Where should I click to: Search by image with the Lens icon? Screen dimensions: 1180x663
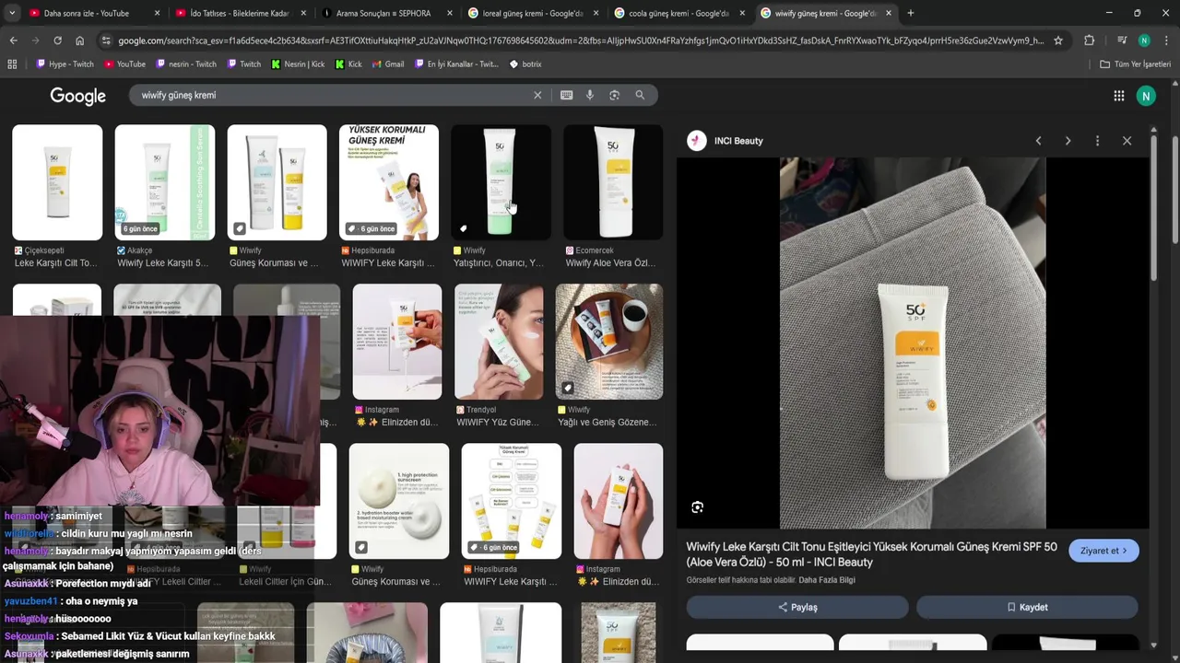pos(614,95)
